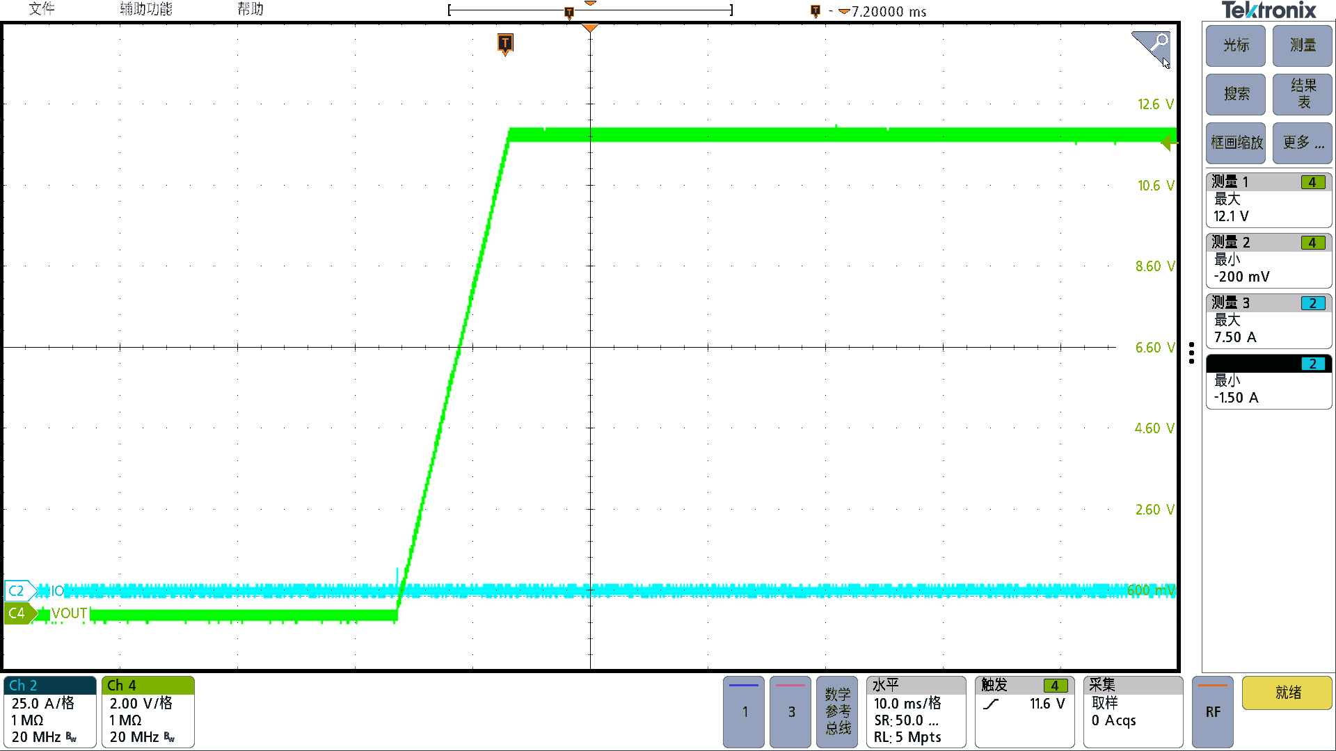Open the Ch 4 vertical settings badge

point(148,711)
